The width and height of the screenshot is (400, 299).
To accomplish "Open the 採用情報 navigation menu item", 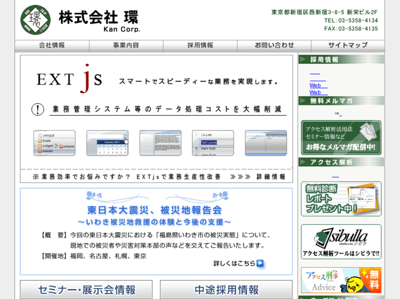I will click(200, 46).
